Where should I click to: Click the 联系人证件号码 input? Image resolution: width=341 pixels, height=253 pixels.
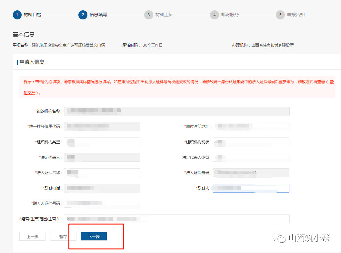click(x=102, y=203)
